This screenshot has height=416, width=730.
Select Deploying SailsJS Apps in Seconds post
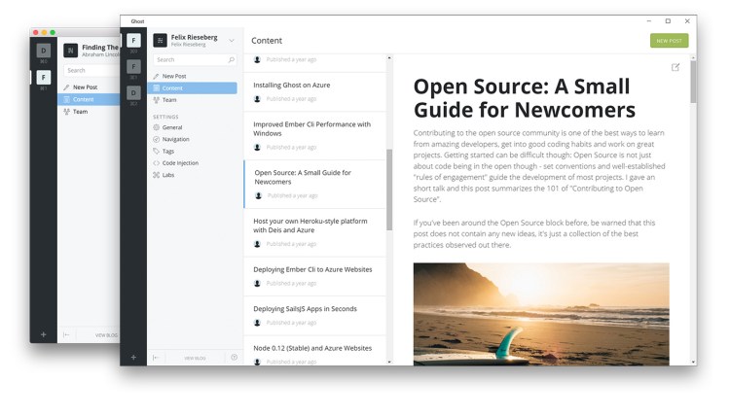click(x=305, y=309)
